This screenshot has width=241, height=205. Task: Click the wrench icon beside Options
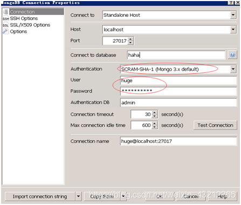(5, 31)
